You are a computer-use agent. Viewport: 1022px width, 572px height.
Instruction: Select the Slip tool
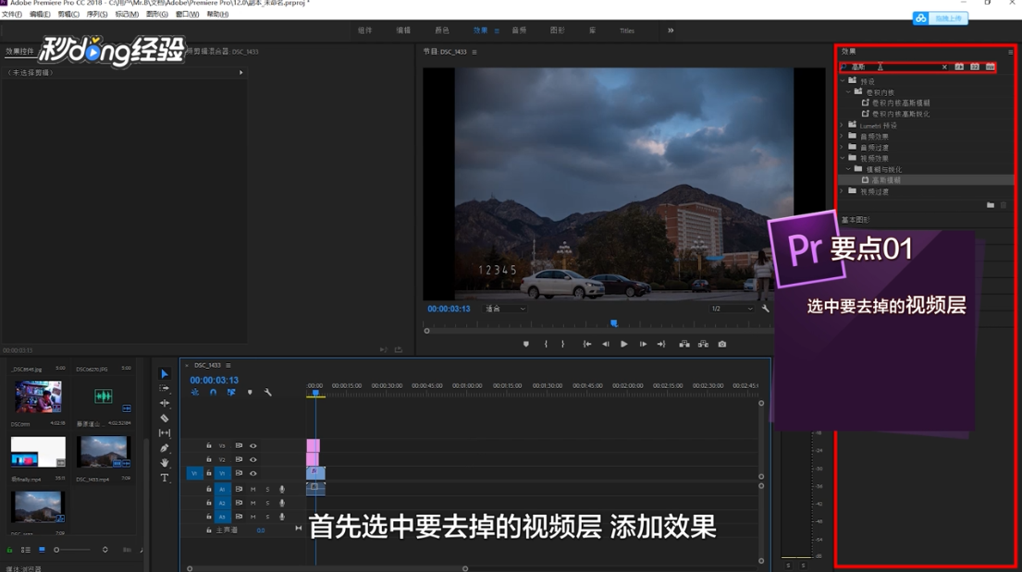165,433
